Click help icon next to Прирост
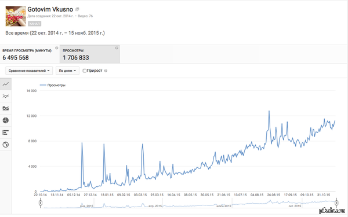348x217 pixels. pyautogui.click(x=106, y=71)
